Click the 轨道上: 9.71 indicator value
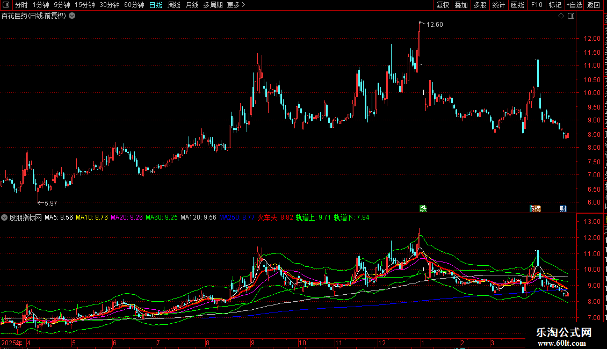This screenshot has height=349, width=607. (x=313, y=217)
